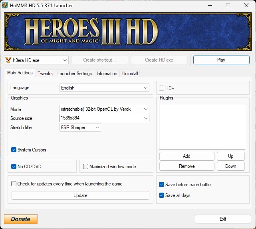Screen dimensions: 256x229
Task: Click the Create HD exe button
Action: coord(159,60)
